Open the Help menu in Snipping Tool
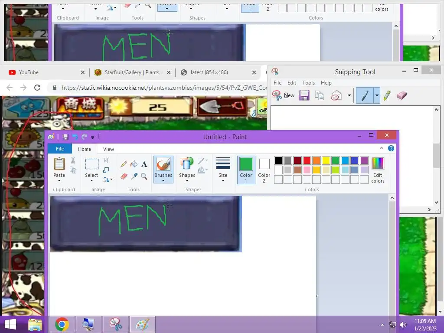Screen dimensions: 444x333 (x=326, y=83)
